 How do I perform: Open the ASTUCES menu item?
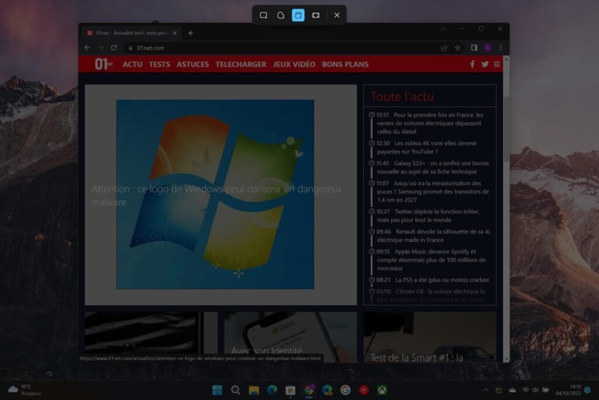click(192, 64)
